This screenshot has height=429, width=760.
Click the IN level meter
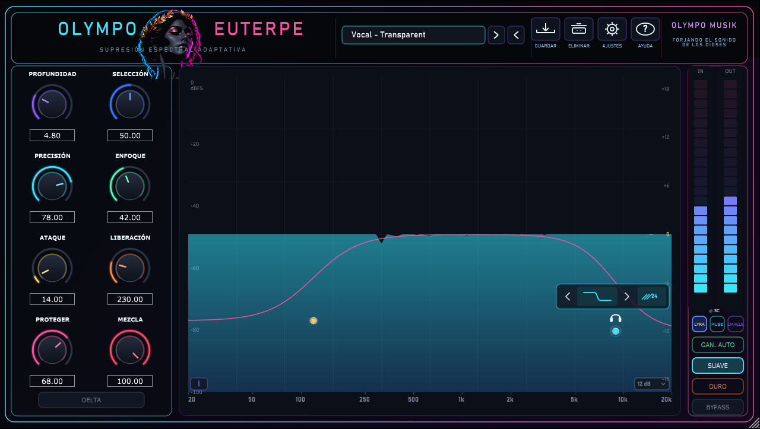(701, 186)
